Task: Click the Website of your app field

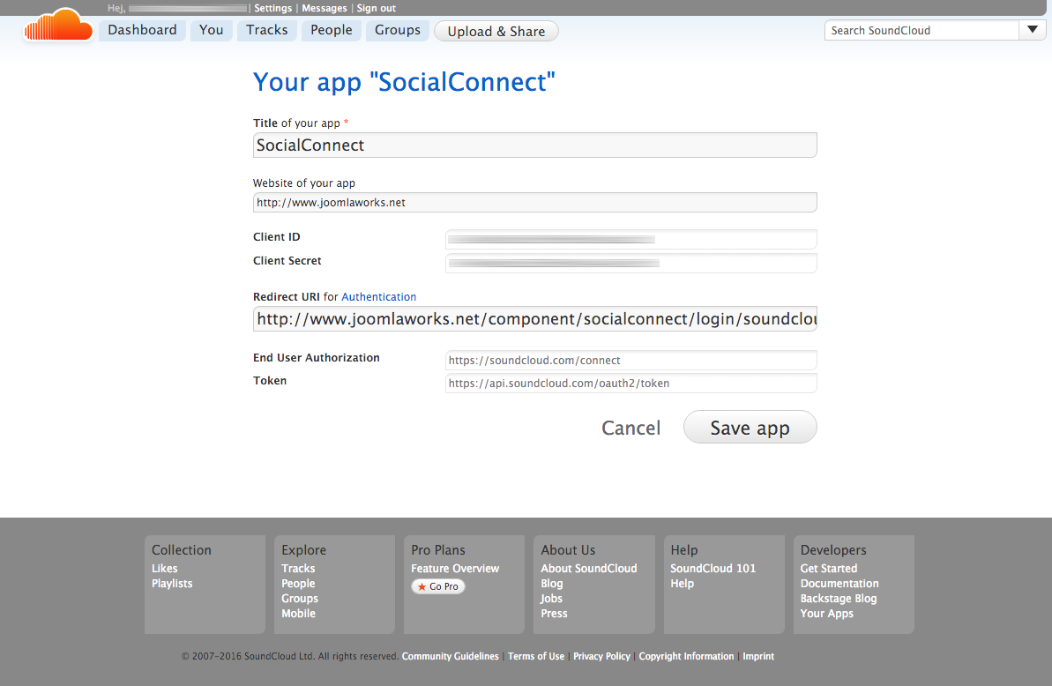Action: tap(534, 203)
